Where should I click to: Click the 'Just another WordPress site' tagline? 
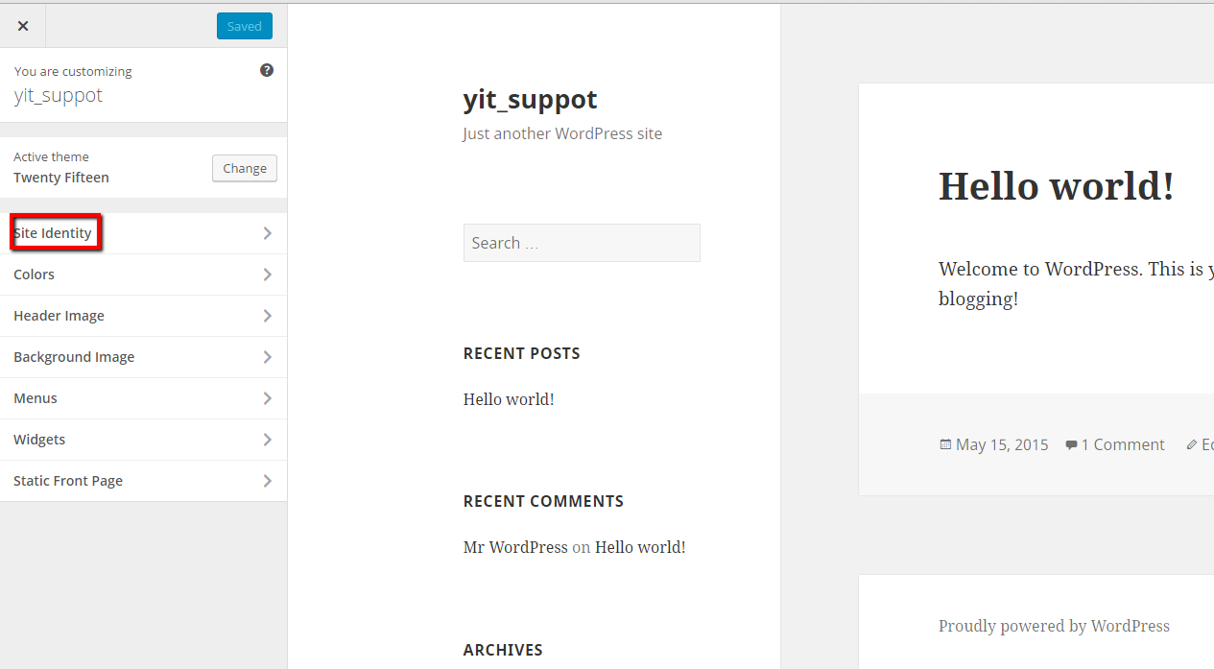pos(562,133)
